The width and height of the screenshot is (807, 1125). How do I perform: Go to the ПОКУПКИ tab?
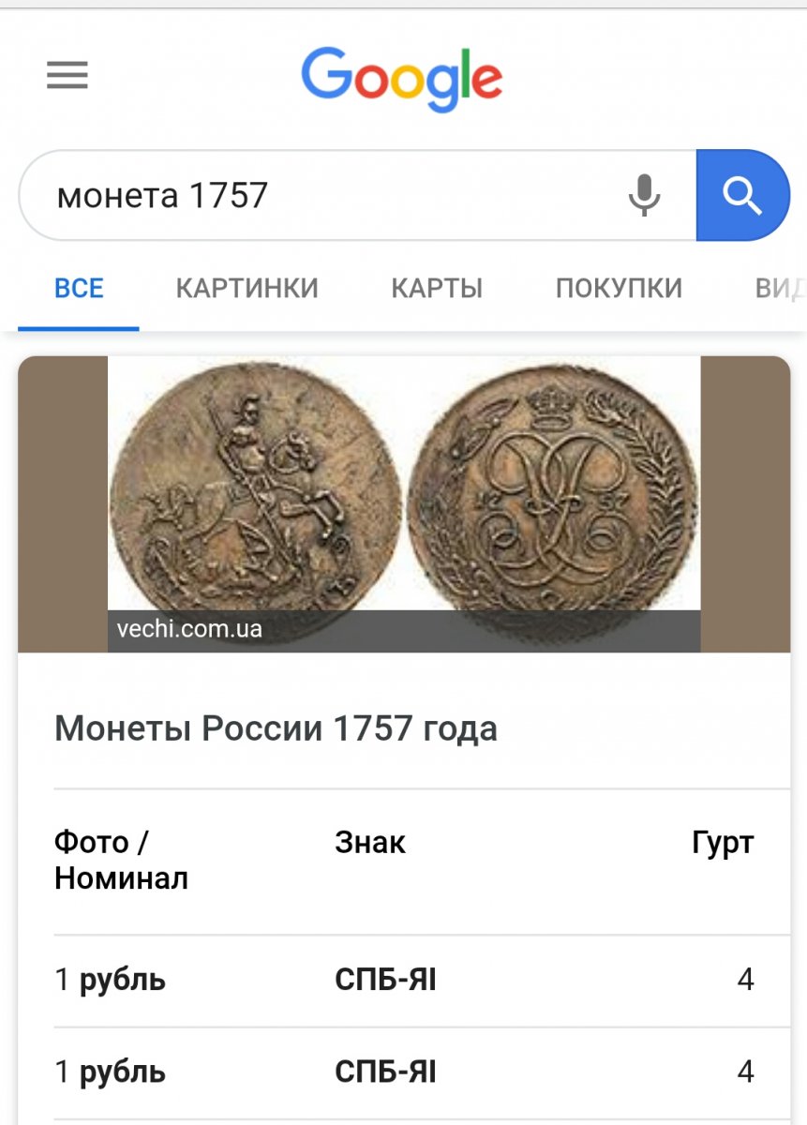(x=619, y=288)
